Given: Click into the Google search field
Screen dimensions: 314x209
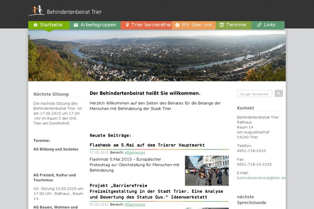Looking at the screenshot, I should pos(254,94).
